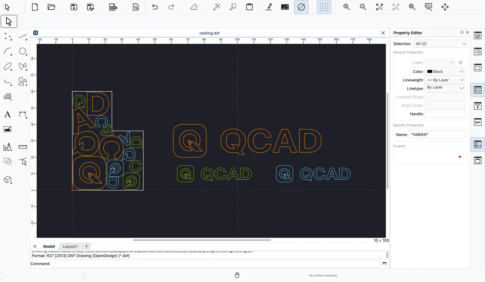Toggle the grid display
This screenshot has width=485, height=282.
[324, 7]
